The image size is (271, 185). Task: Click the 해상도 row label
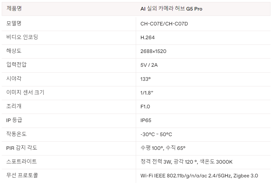click(14, 51)
